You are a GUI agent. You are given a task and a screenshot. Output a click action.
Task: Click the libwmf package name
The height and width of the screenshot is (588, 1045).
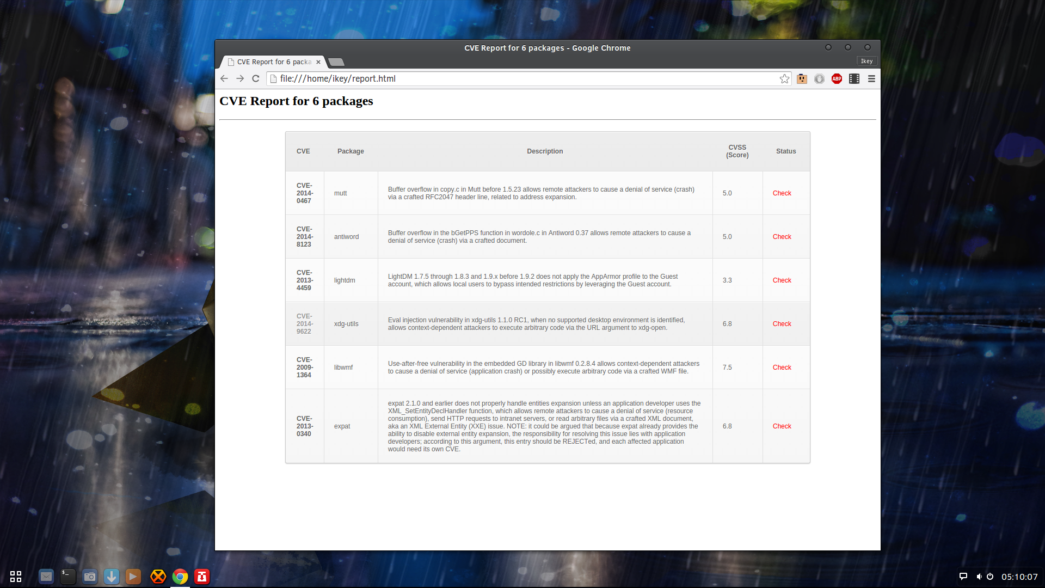click(x=343, y=367)
